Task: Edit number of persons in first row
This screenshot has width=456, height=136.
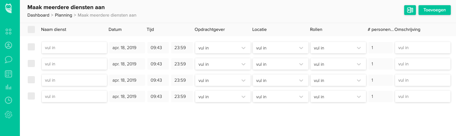Action: pyautogui.click(x=380, y=48)
